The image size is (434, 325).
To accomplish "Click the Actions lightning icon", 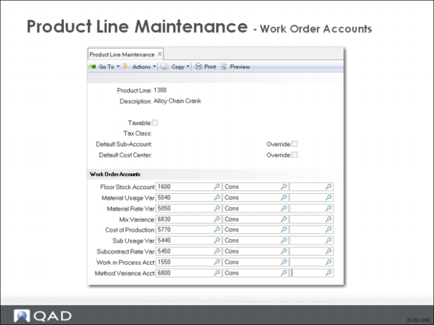I will click(125, 66).
